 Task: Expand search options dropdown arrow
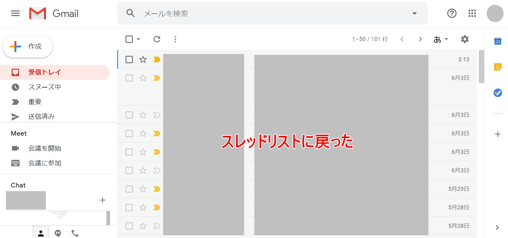[x=415, y=13]
